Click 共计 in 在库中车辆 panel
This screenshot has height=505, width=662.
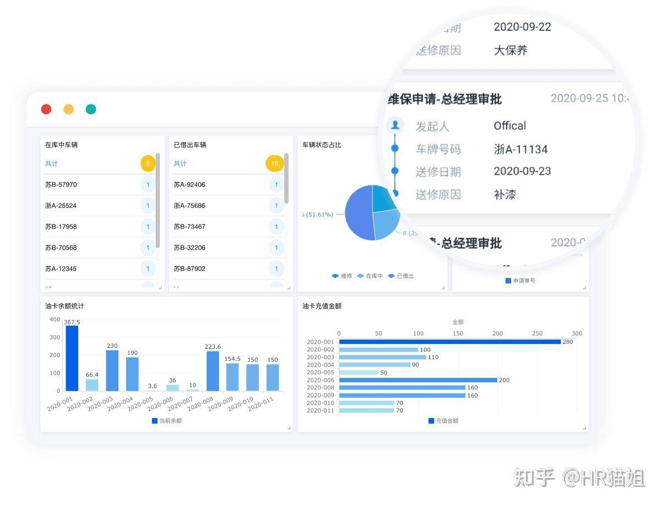coord(51,163)
